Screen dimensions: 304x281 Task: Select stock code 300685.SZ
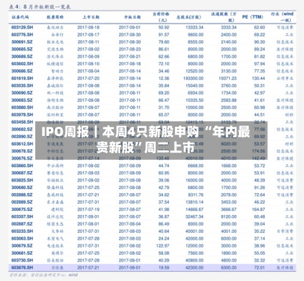coord(22,49)
